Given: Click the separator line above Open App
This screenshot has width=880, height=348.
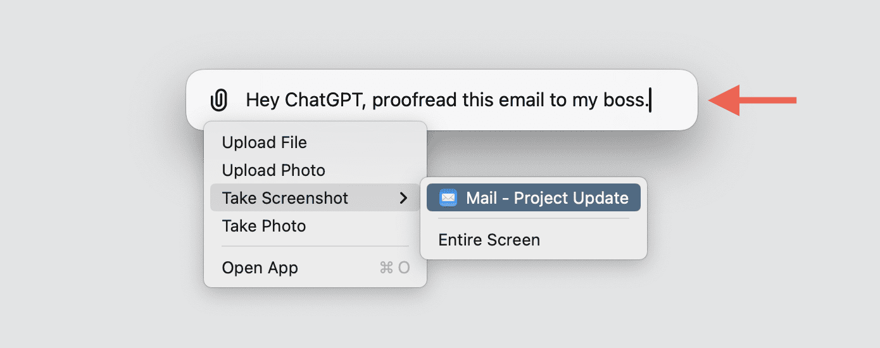Looking at the screenshot, I should pyautogui.click(x=315, y=247).
